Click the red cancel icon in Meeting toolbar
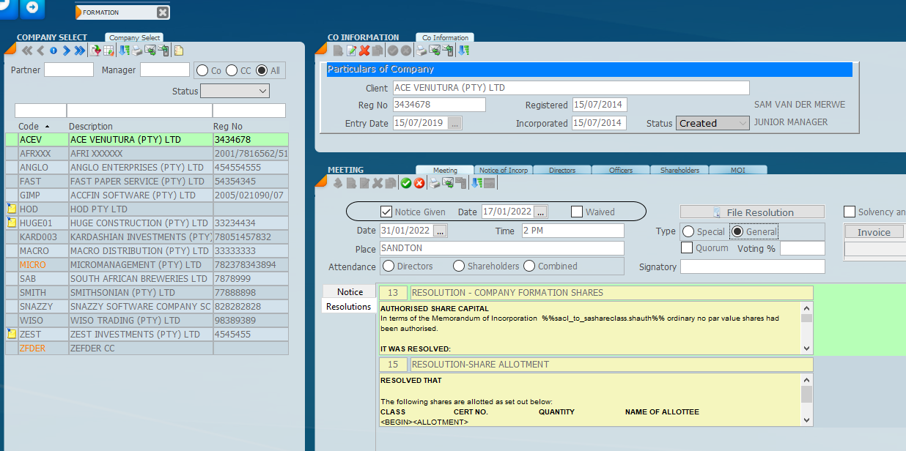This screenshot has height=451, width=906. pos(419,183)
